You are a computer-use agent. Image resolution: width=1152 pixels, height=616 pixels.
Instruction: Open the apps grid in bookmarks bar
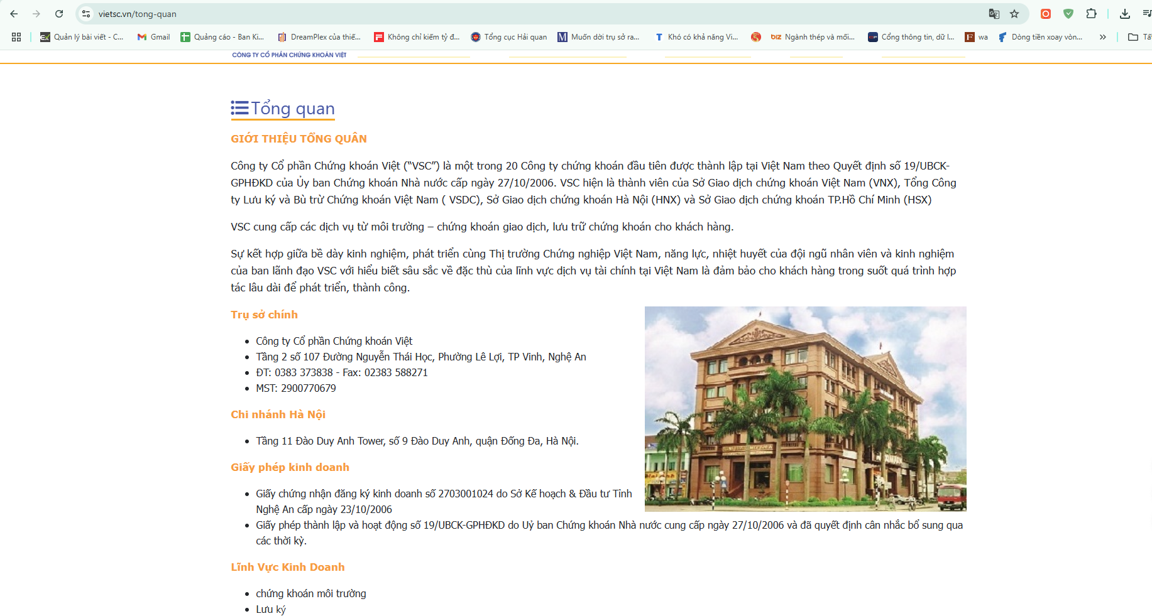16,37
